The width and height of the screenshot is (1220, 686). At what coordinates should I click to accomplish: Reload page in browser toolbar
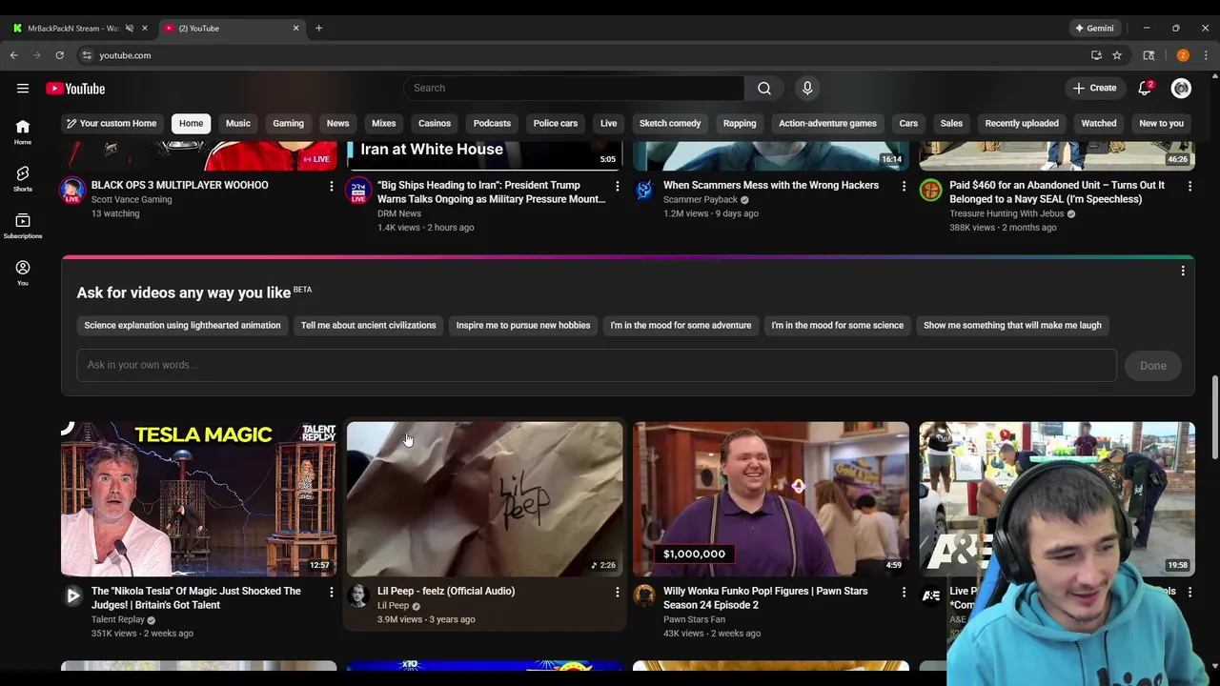59,55
